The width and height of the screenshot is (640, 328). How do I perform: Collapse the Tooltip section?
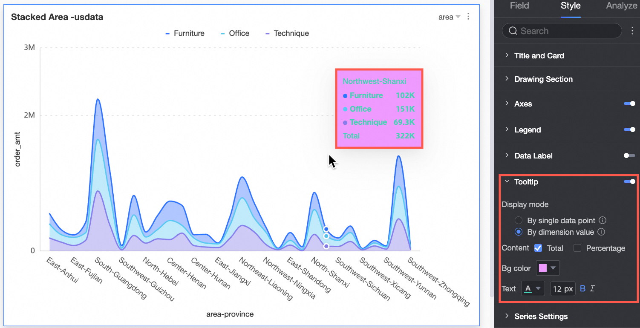click(x=507, y=181)
